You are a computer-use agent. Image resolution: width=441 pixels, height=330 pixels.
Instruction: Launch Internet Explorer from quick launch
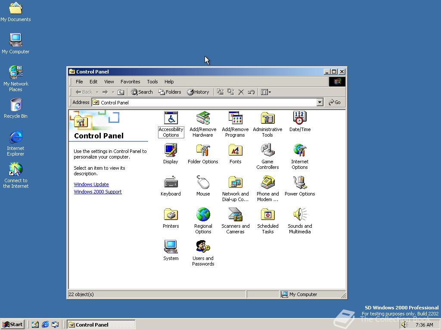point(45,325)
